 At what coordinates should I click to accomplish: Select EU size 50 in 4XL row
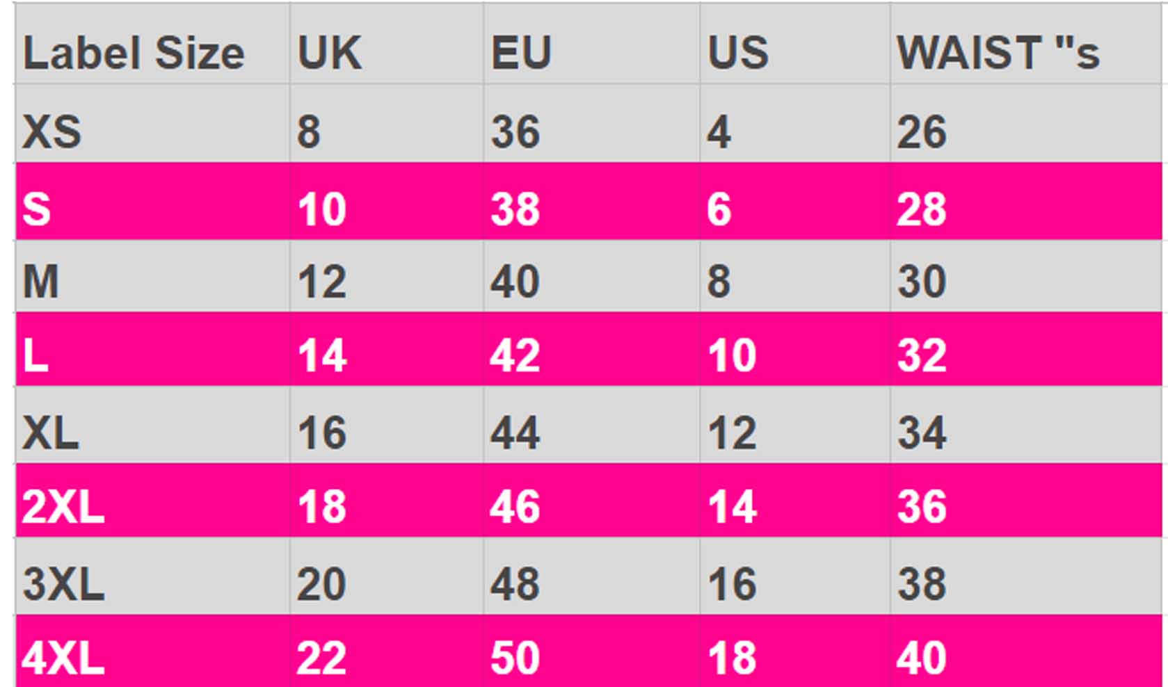[515, 657]
